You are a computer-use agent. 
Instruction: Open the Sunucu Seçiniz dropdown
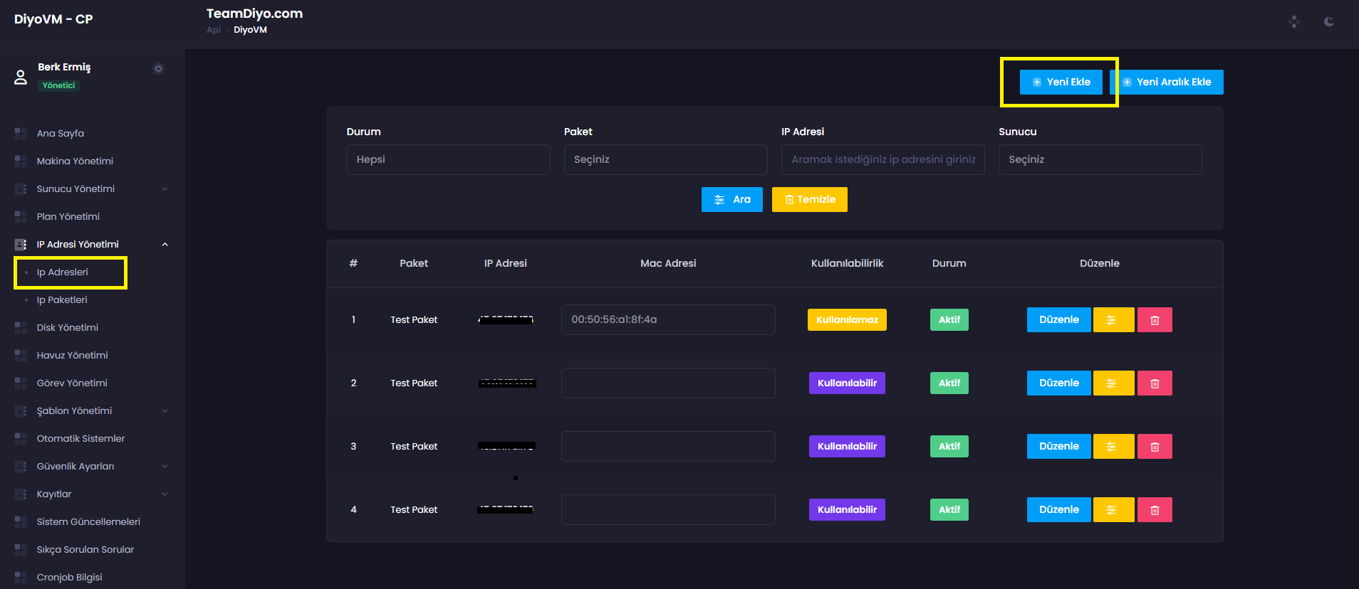(1100, 159)
